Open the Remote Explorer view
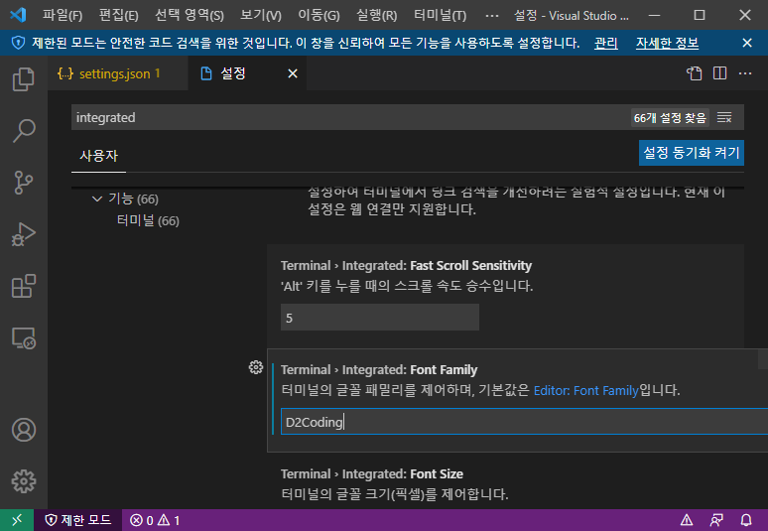 24,338
